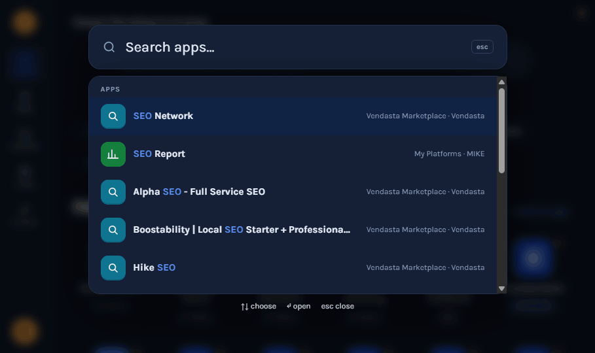This screenshot has height=353, width=595.
Task: Click the Alpha SEO search icon
Action: click(113, 192)
